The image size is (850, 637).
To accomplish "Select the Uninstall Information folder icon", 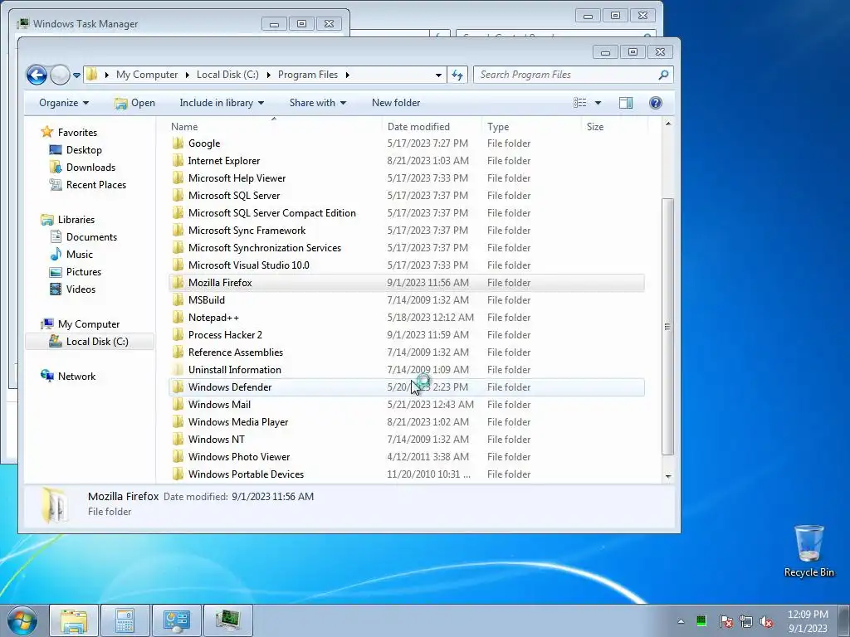I will click(x=178, y=370).
